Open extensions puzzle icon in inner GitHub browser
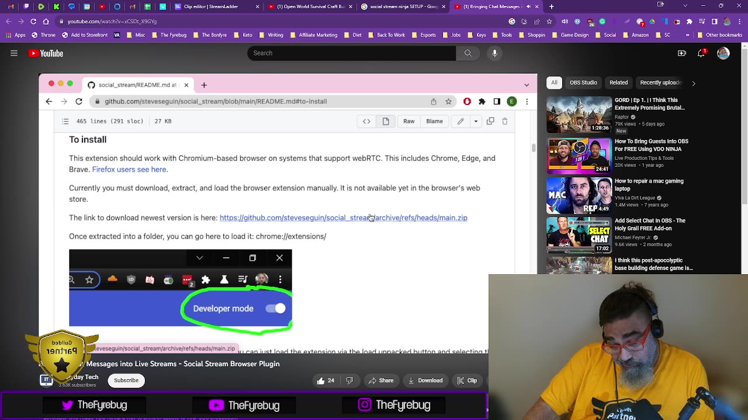Screen dimensions: 748x420 [482, 101]
